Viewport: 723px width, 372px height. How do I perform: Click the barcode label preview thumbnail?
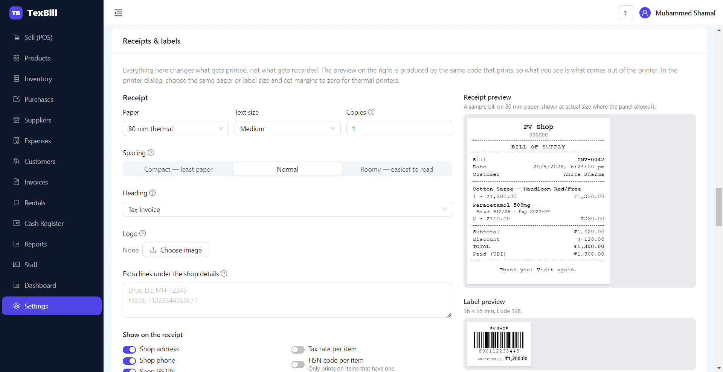(x=499, y=344)
